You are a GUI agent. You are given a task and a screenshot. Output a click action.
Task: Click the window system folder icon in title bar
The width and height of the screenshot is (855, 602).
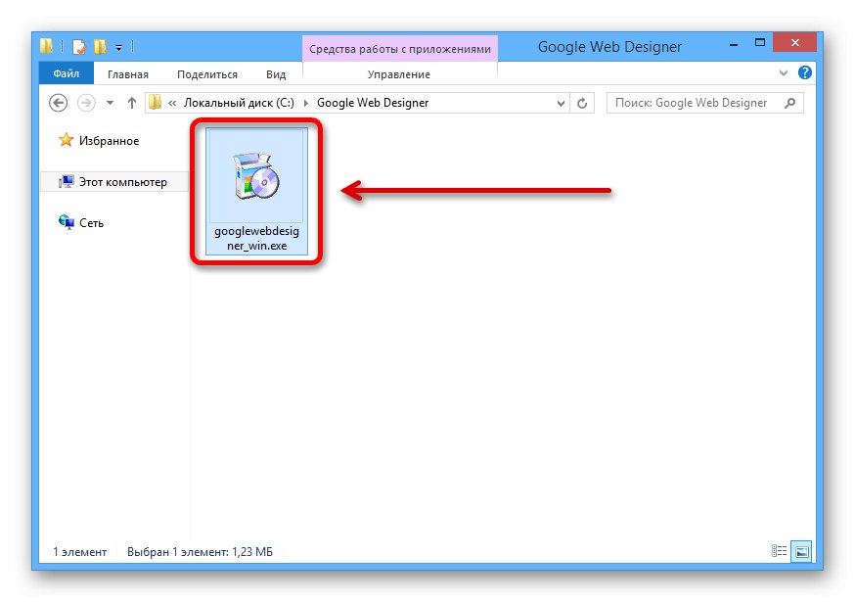[46, 46]
